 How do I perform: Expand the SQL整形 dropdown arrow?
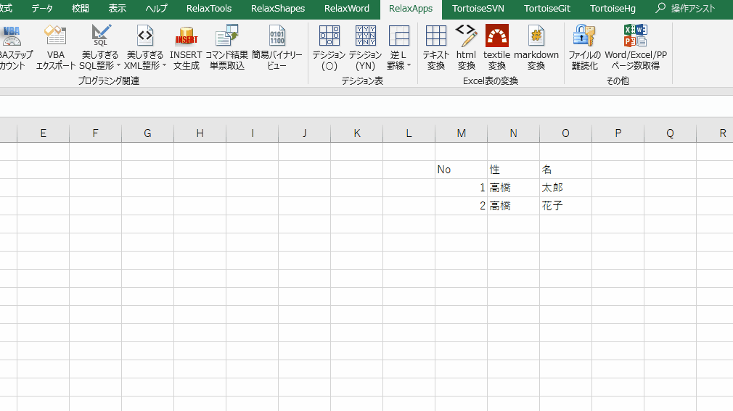(118, 66)
